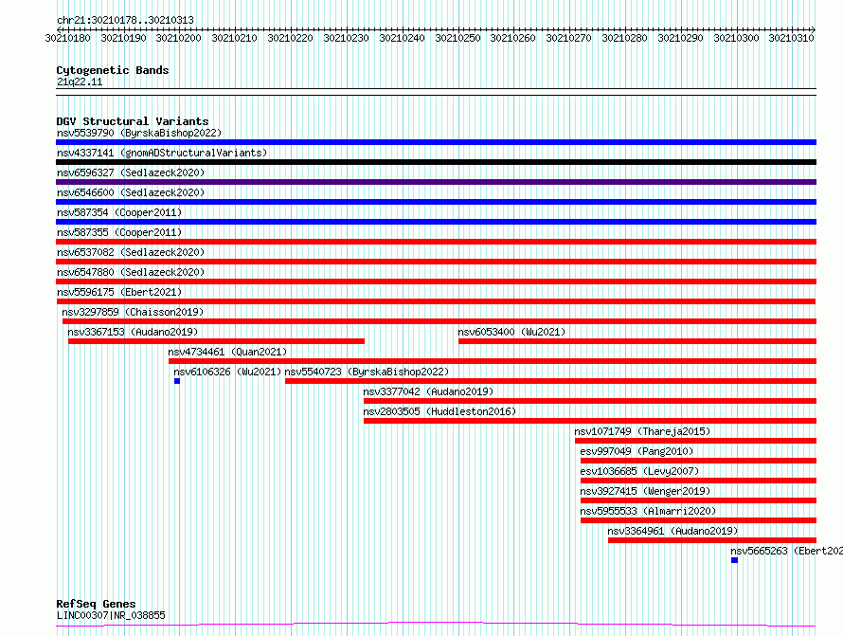Click ruler position 30210280

tap(624, 38)
